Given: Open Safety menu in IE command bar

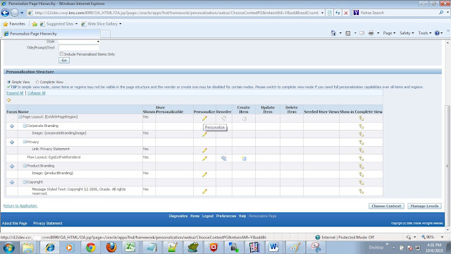Looking at the screenshot, I should 407,33.
